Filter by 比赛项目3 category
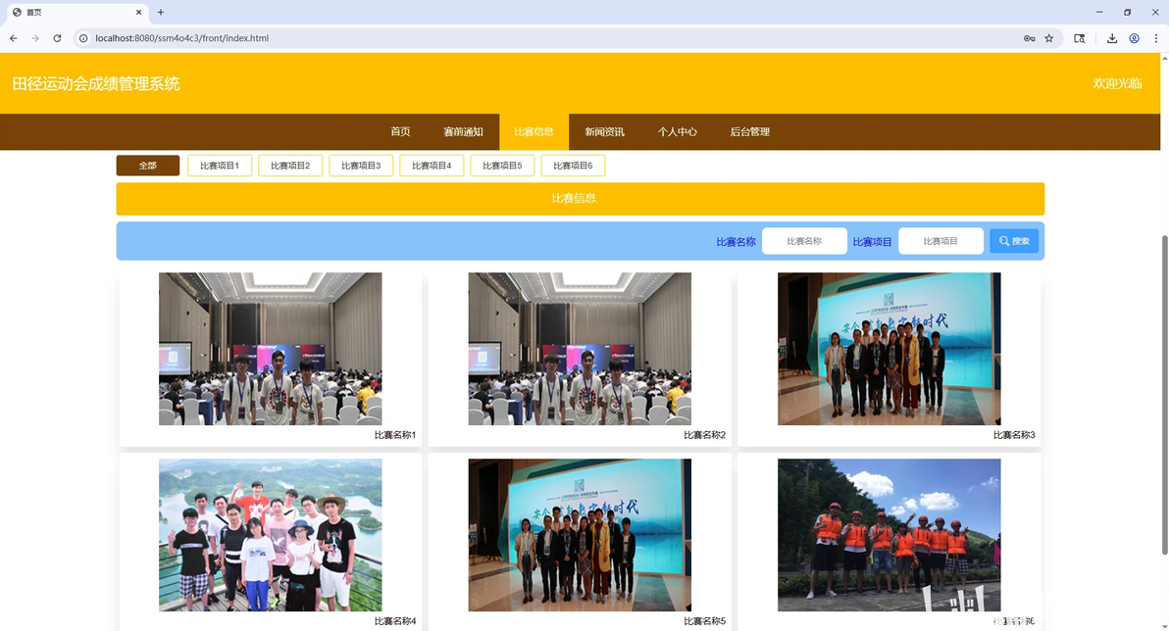 click(361, 166)
